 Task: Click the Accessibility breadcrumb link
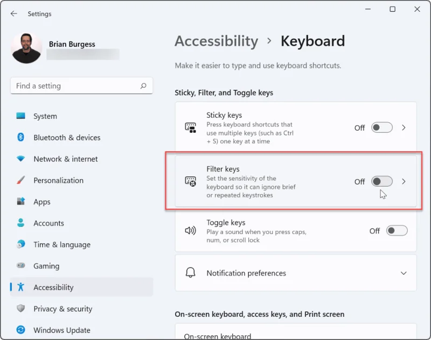click(217, 41)
